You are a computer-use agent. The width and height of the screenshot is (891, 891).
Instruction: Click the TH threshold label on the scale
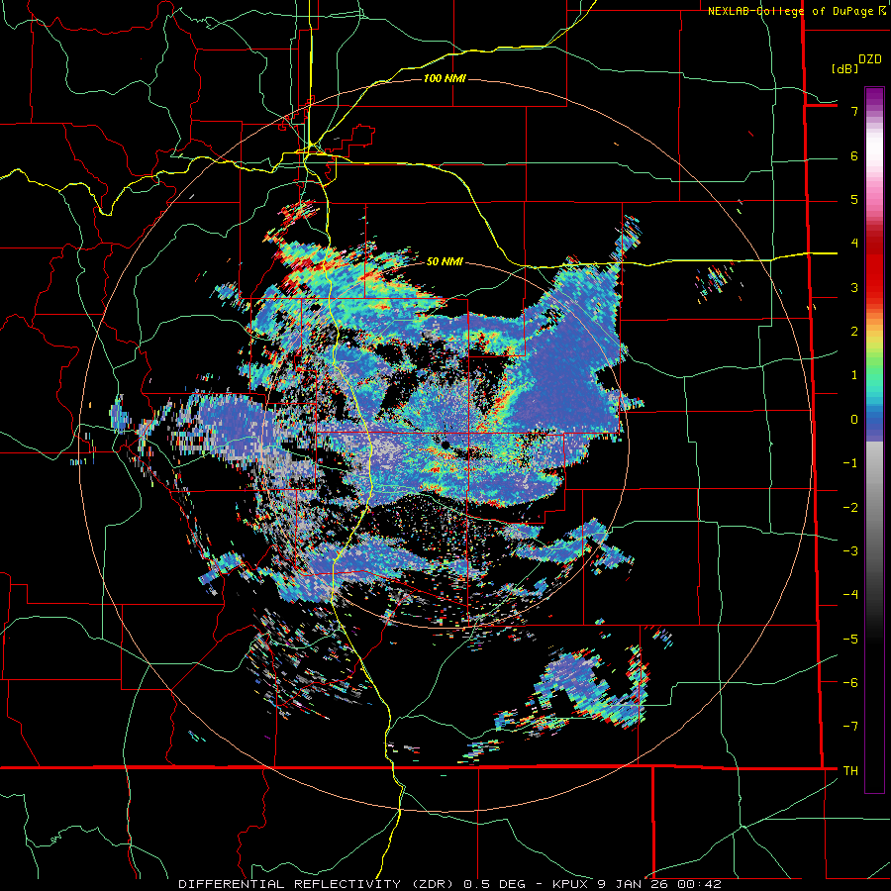[850, 771]
